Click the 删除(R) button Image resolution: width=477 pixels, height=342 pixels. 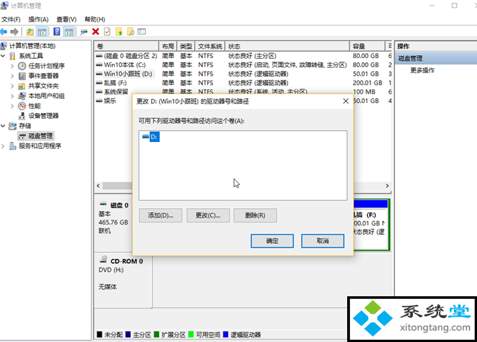coord(255,216)
